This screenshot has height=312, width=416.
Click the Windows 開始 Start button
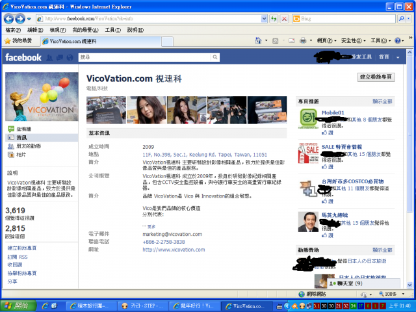click(x=18, y=306)
